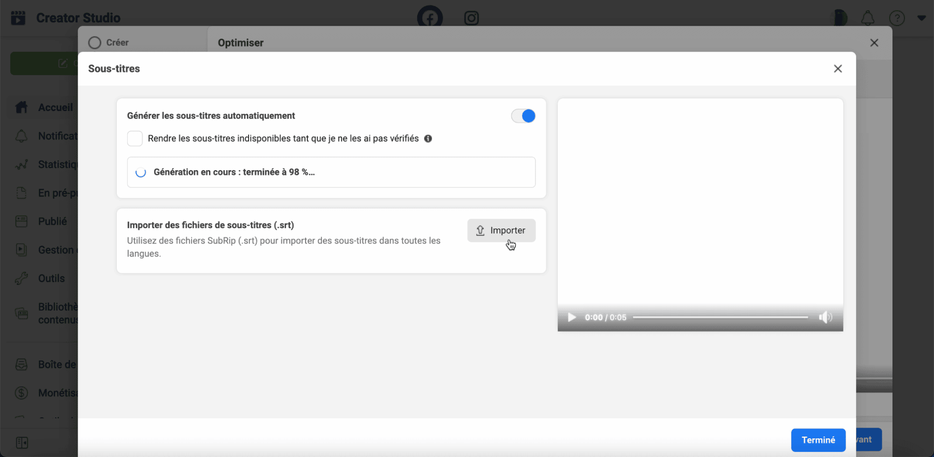Check the 'Rendre les sous-titres indisponibles' checkbox
This screenshot has height=457, width=934.
[x=135, y=138]
